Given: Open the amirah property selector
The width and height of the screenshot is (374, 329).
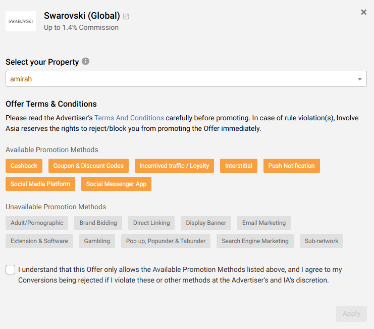Looking at the screenshot, I should pos(182,79).
